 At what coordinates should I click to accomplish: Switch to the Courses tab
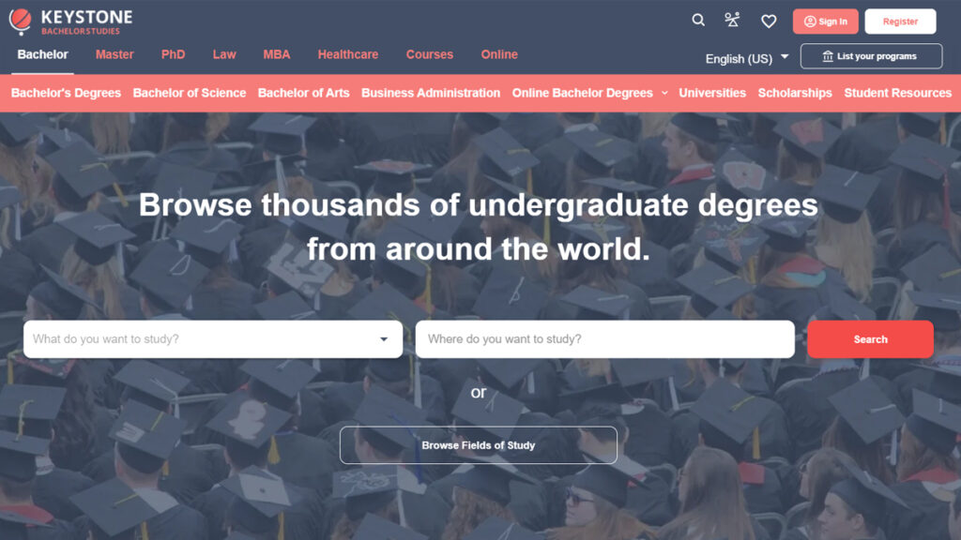(x=430, y=54)
